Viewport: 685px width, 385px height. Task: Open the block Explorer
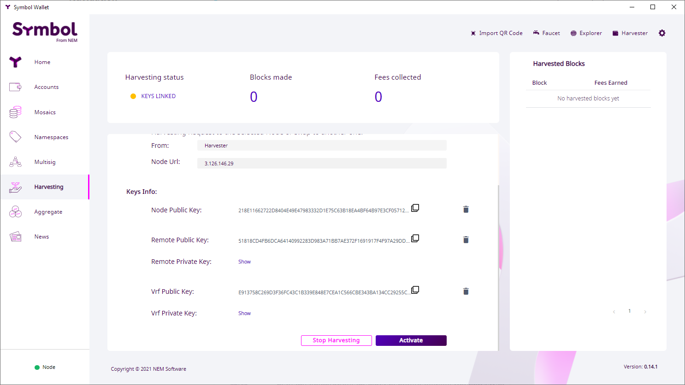[586, 33]
